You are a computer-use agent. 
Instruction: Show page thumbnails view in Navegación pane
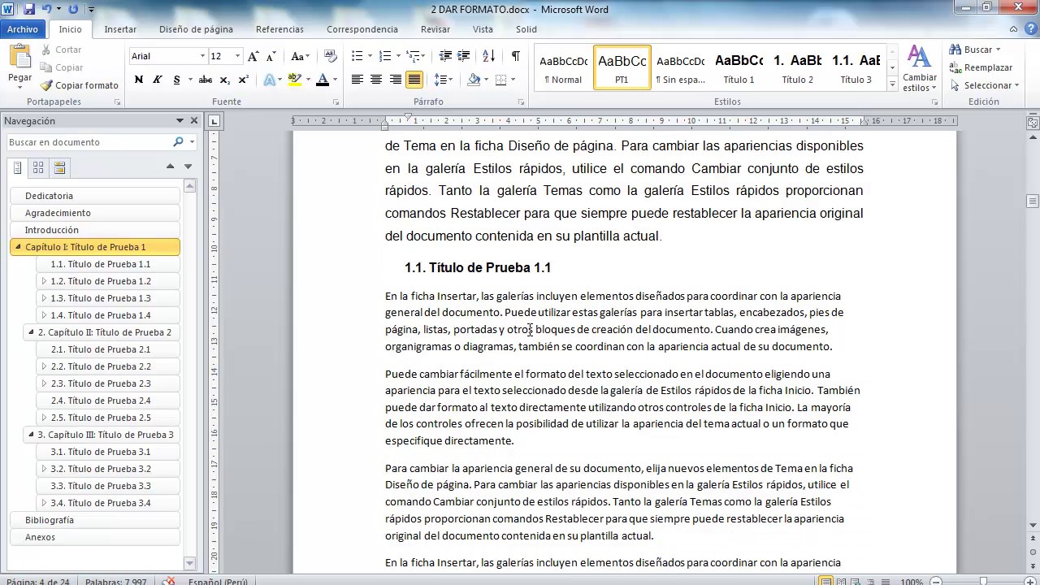tap(38, 168)
